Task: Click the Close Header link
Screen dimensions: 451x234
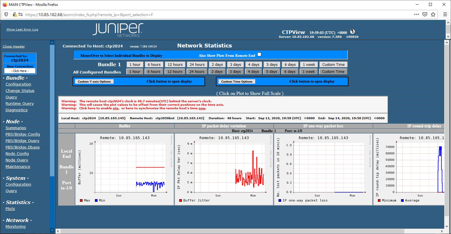Action: pyautogui.click(x=14, y=46)
